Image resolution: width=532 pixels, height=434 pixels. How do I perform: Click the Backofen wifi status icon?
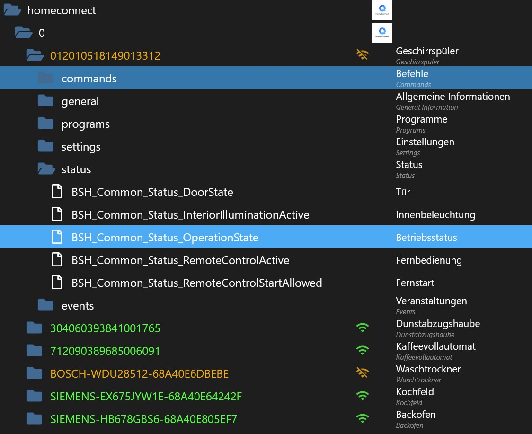(x=362, y=418)
